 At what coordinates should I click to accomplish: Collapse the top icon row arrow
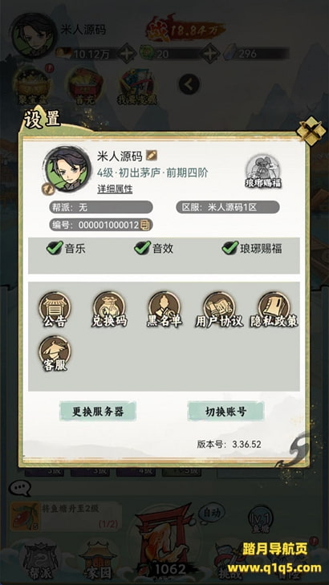pos(189,85)
